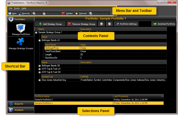Select the Sample Strategy Group 1 name
The height and width of the screenshot is (117, 178).
pyautogui.click(x=50, y=32)
